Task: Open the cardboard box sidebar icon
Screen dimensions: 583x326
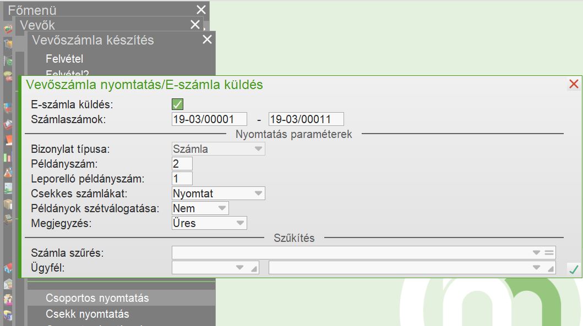Action: click(8, 204)
